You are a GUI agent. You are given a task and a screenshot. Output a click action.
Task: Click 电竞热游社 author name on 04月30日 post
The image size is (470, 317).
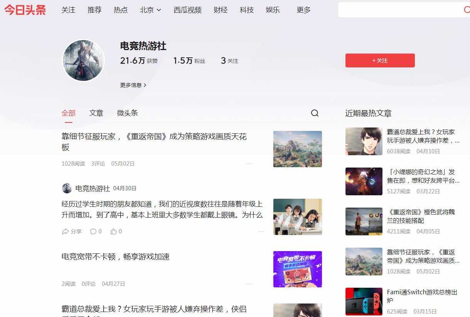coord(93,188)
